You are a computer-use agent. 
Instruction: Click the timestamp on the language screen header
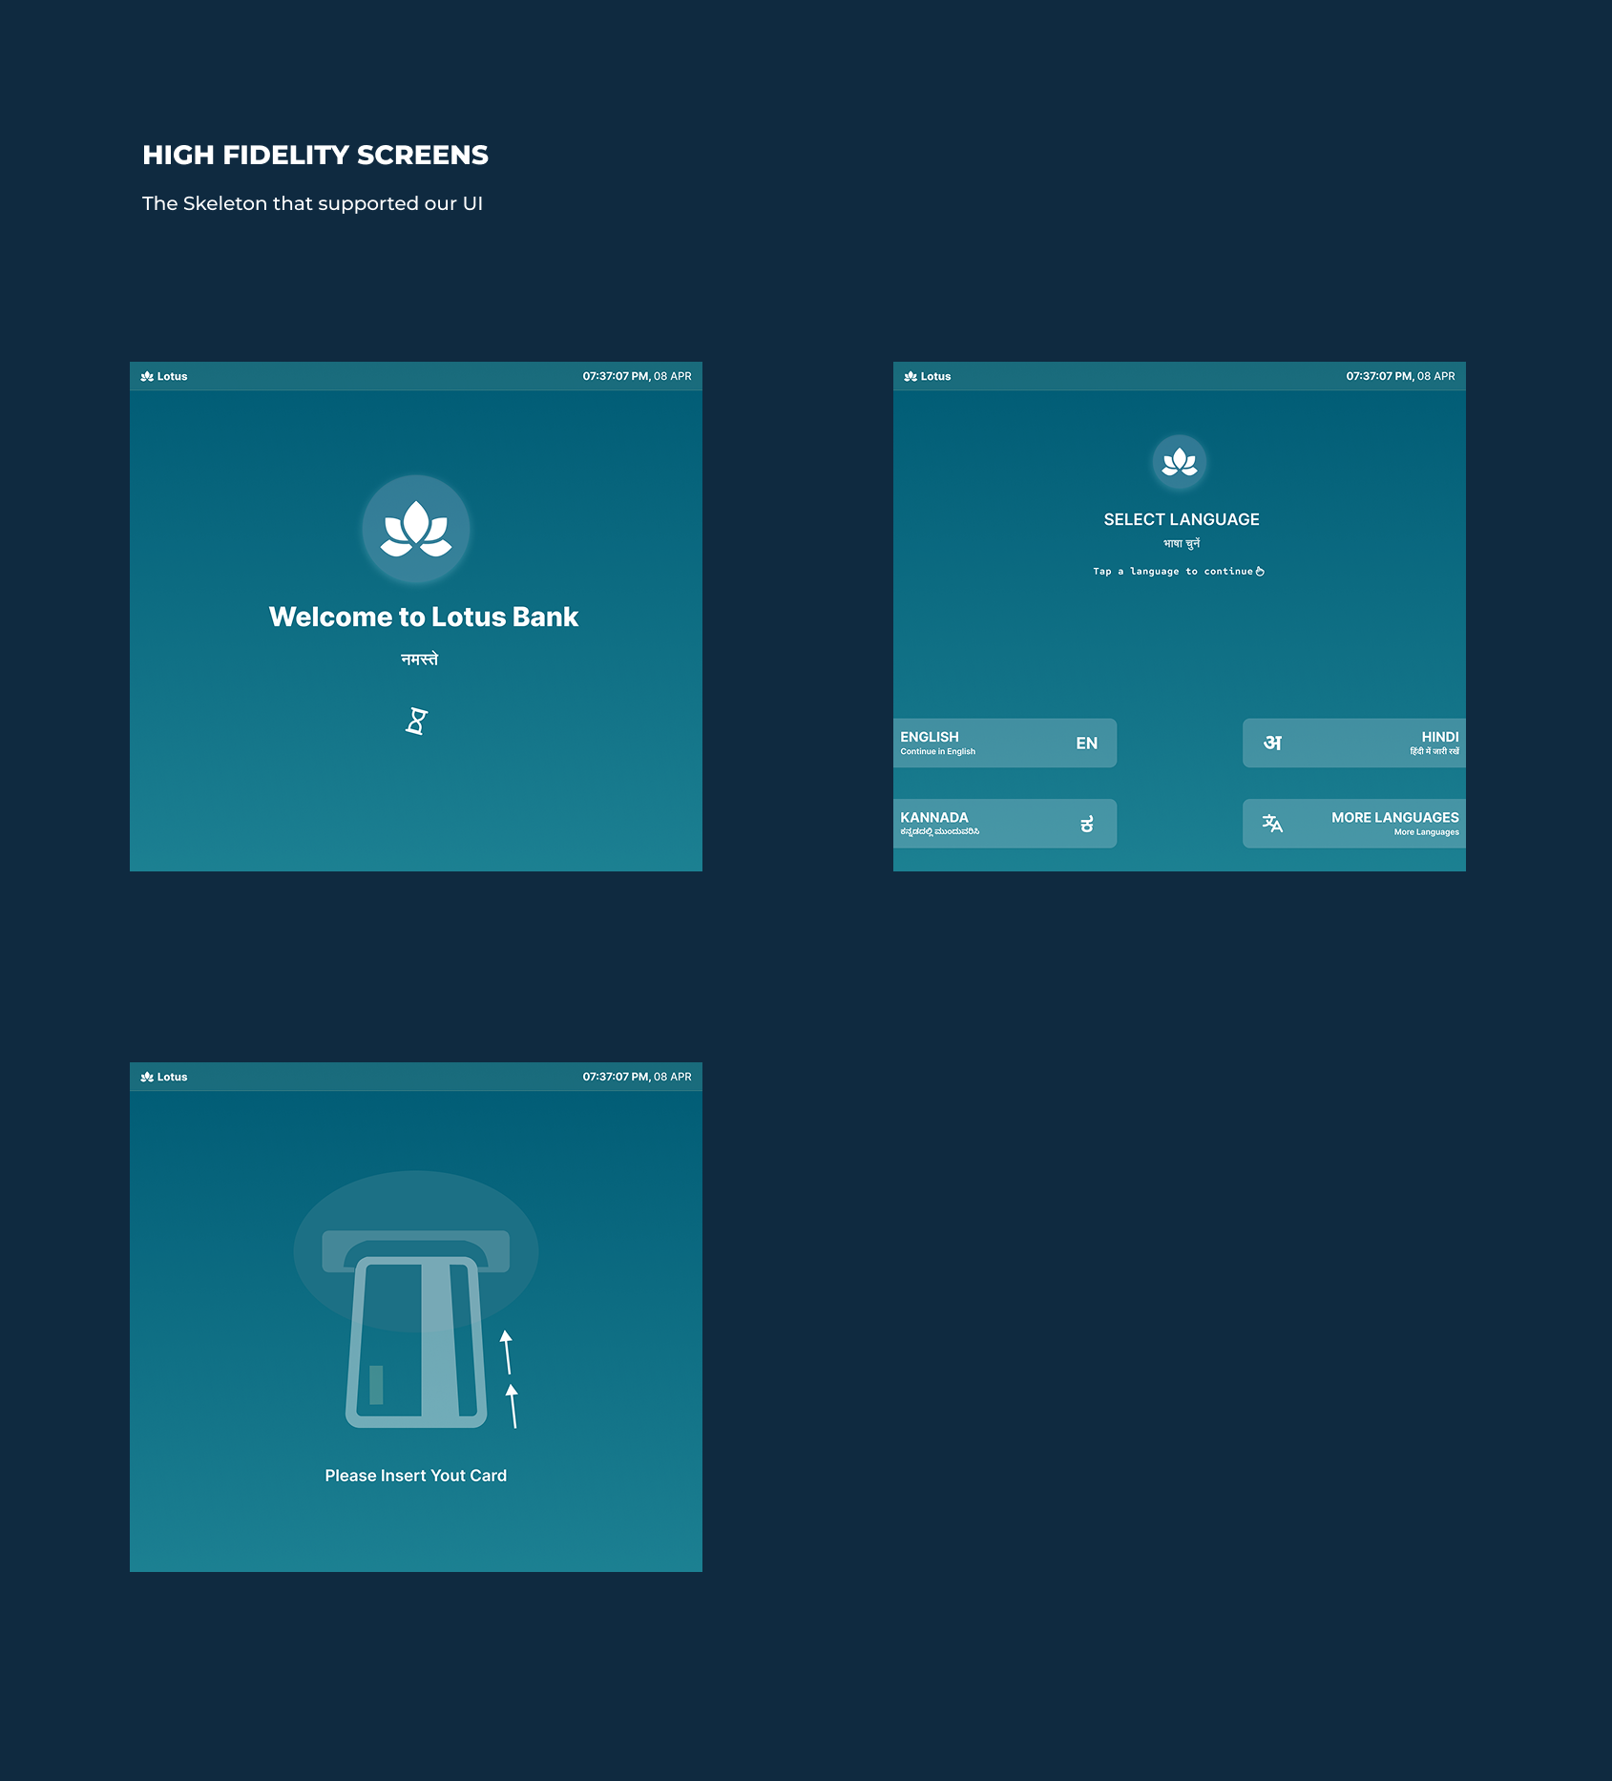coord(1401,376)
